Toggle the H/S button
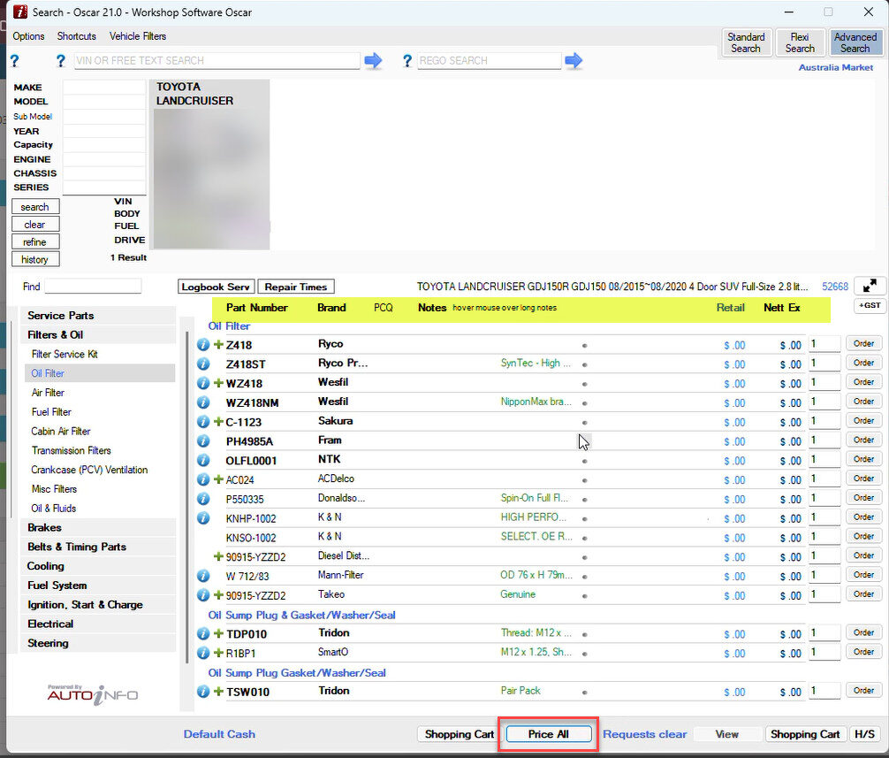The height and width of the screenshot is (758, 889). tap(864, 733)
